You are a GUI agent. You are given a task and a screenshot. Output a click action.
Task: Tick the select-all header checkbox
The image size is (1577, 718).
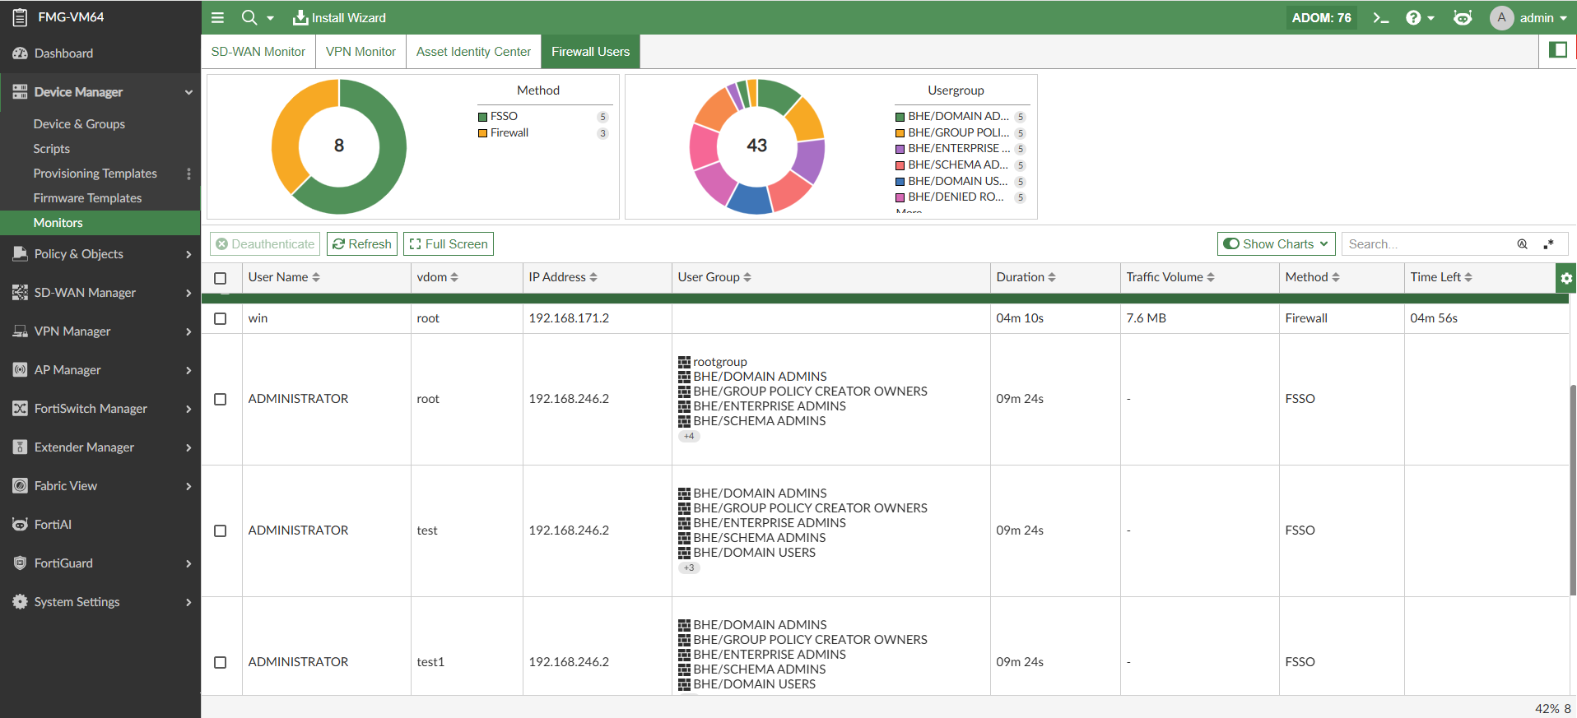coord(221,278)
